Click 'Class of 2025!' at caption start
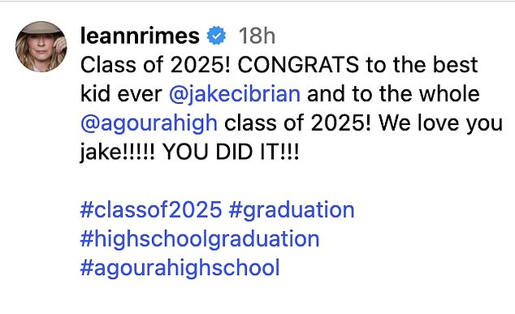Screen dimensions: 515x314 (155, 65)
